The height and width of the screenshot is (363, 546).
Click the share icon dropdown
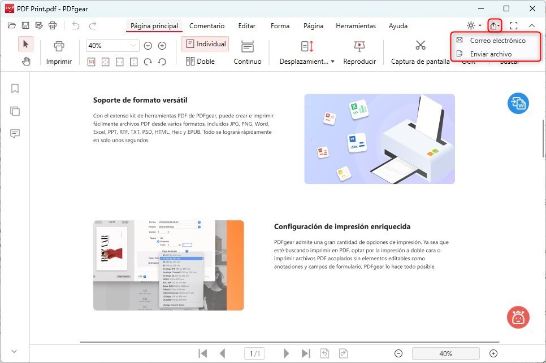495,25
